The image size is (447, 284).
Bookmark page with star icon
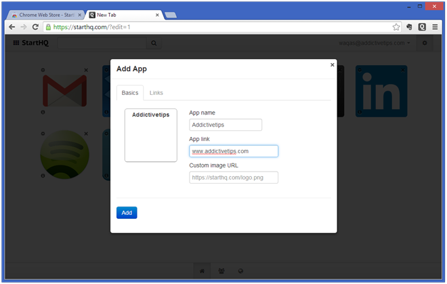coord(396,27)
